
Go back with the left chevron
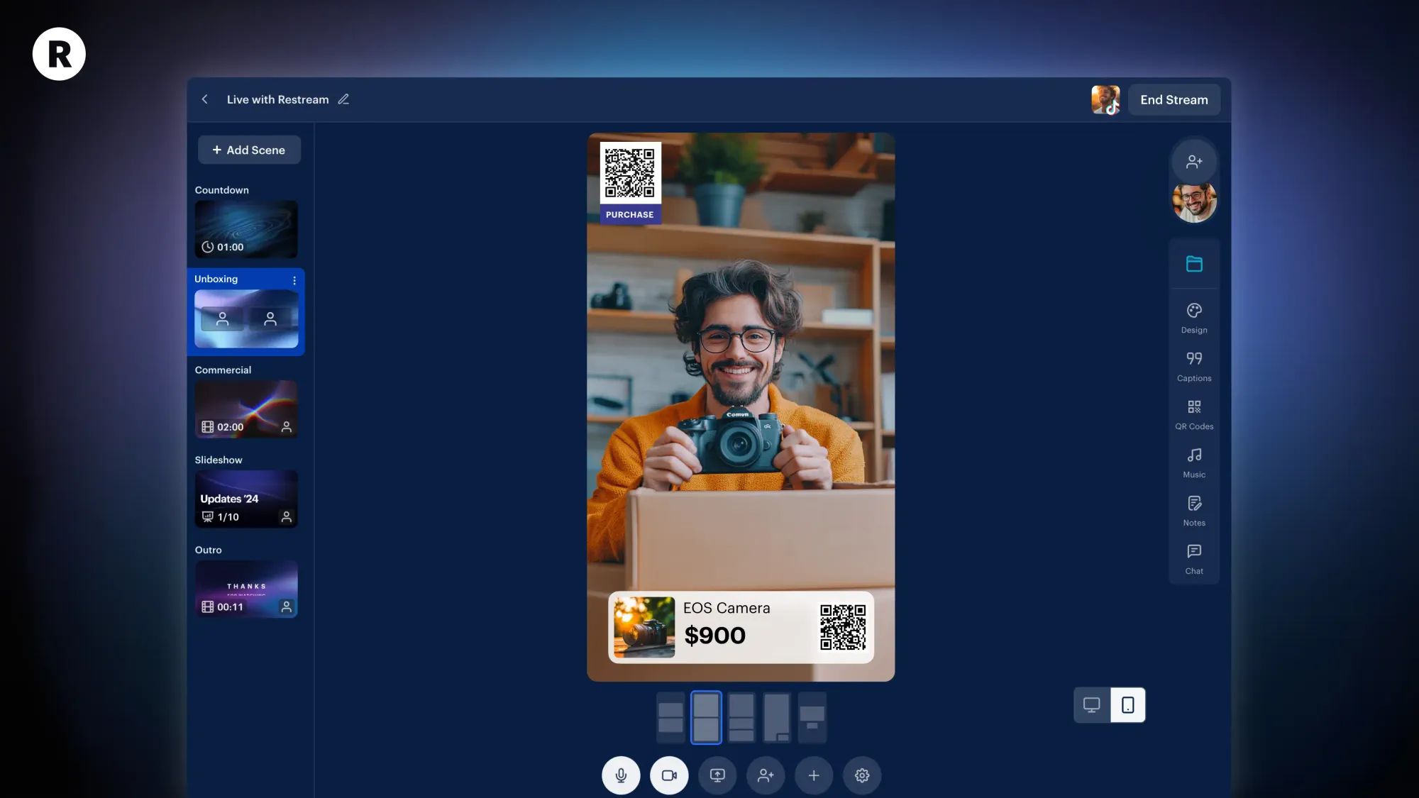205,99
